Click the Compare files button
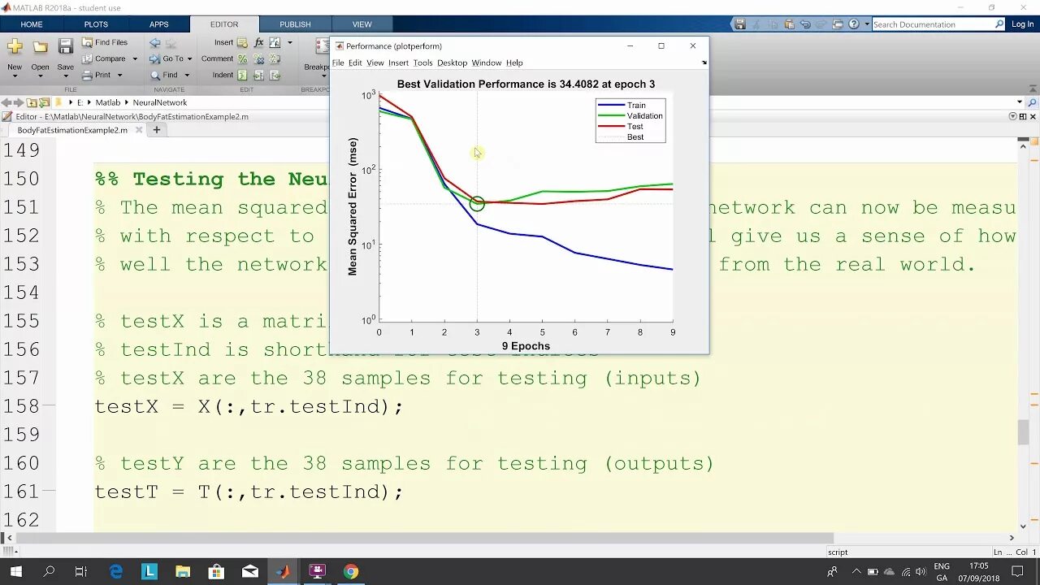 click(104, 58)
